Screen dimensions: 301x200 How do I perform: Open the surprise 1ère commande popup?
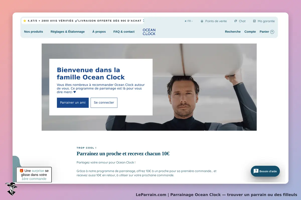click(x=34, y=174)
